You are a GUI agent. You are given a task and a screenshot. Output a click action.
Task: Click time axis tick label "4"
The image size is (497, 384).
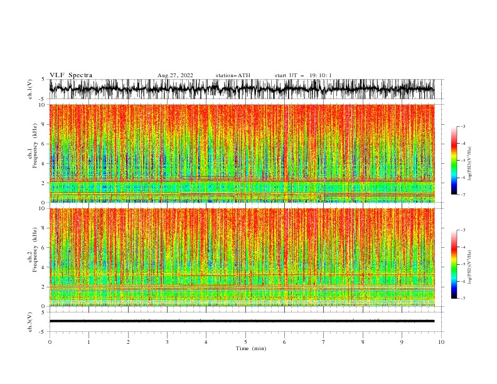206,342
